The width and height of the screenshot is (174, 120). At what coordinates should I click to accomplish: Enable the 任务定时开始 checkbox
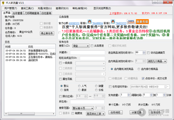(x=110, y=86)
